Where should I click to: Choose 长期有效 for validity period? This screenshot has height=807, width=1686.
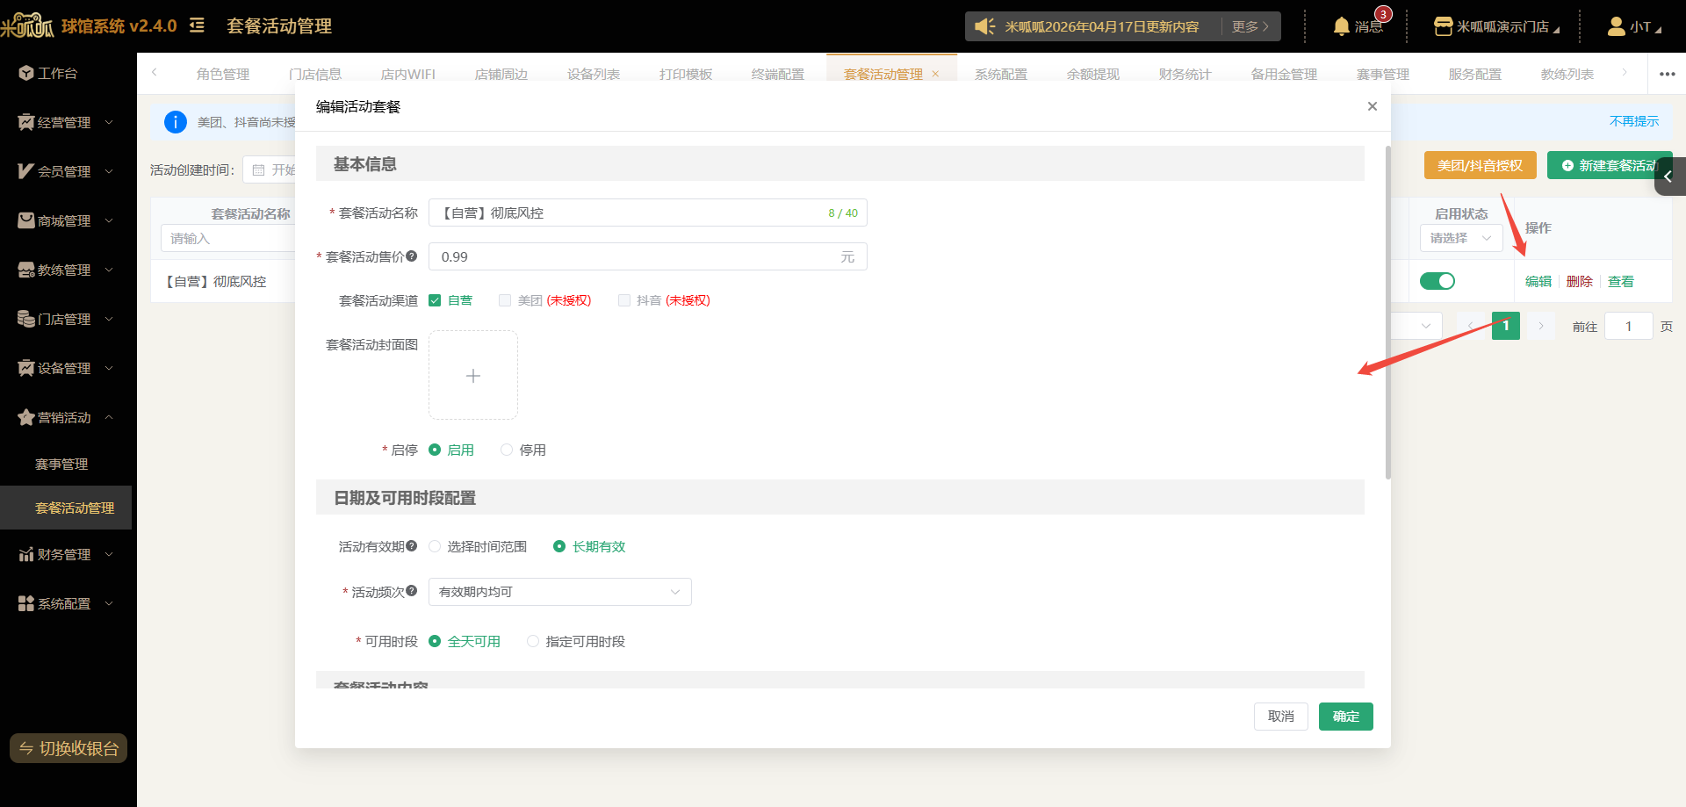[x=559, y=546]
